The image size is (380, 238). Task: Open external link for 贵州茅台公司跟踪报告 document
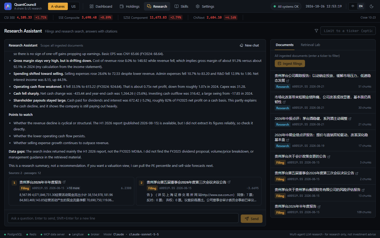point(288,81)
